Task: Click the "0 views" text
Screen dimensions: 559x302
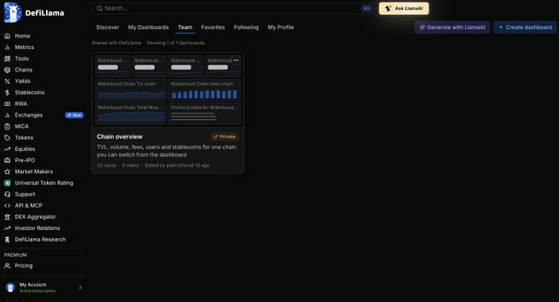Action: click(131, 166)
